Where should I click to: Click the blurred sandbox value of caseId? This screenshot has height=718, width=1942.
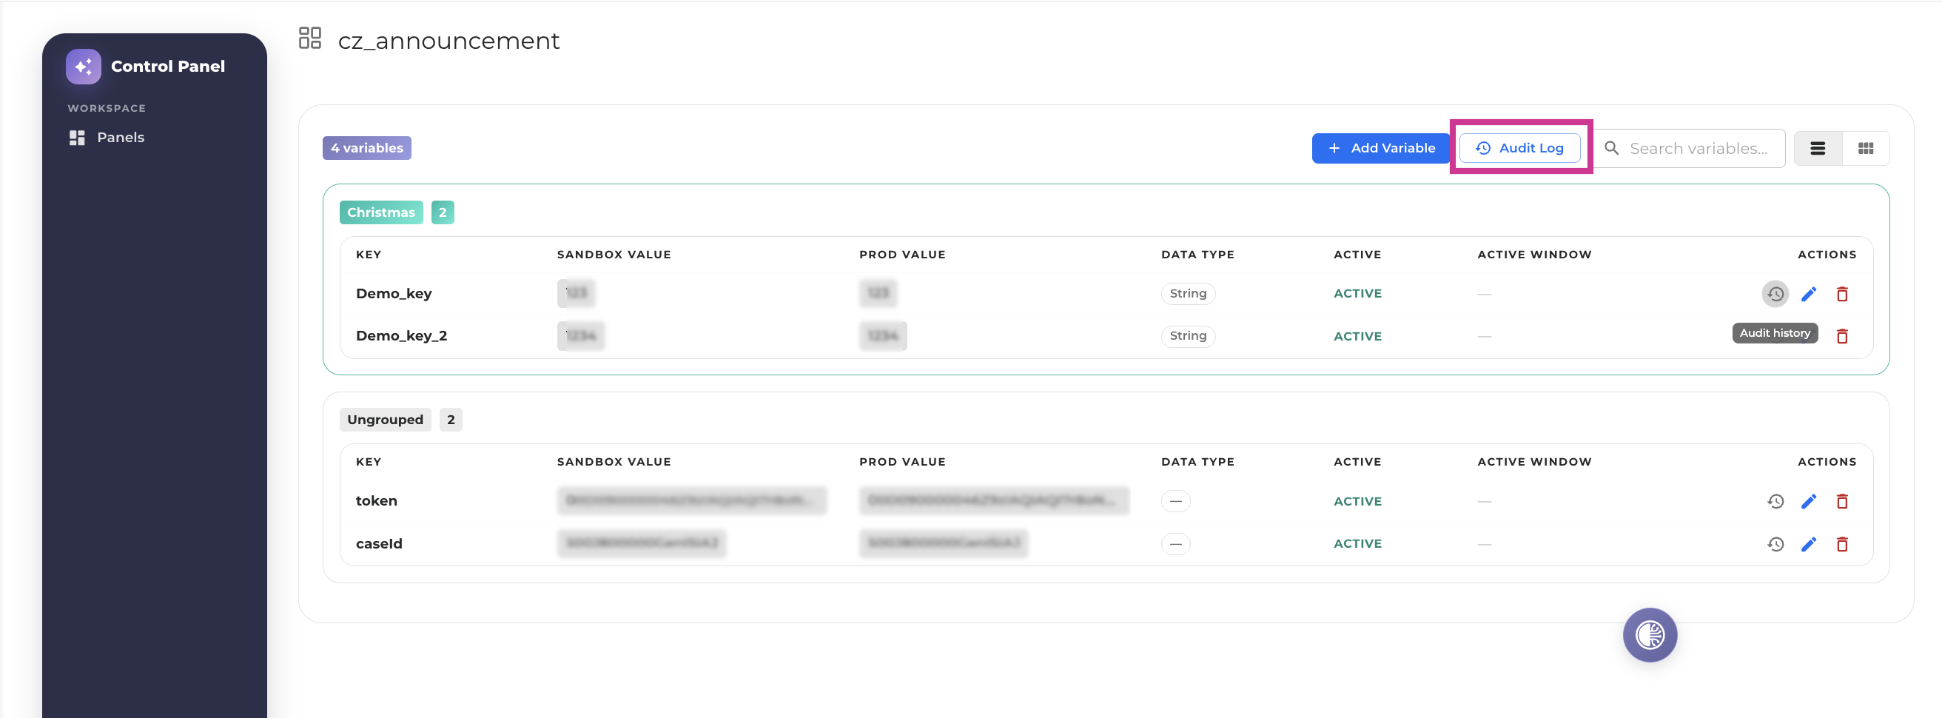pos(642,544)
